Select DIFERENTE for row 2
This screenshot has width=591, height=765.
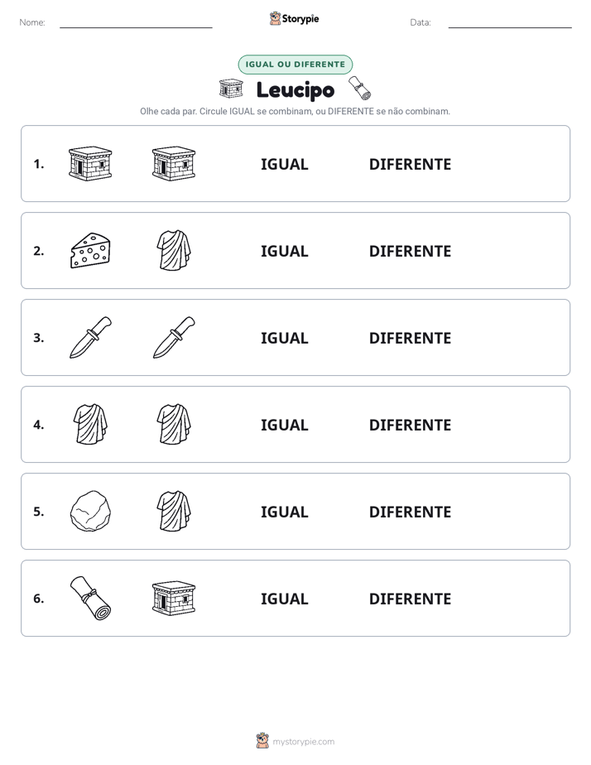410,251
